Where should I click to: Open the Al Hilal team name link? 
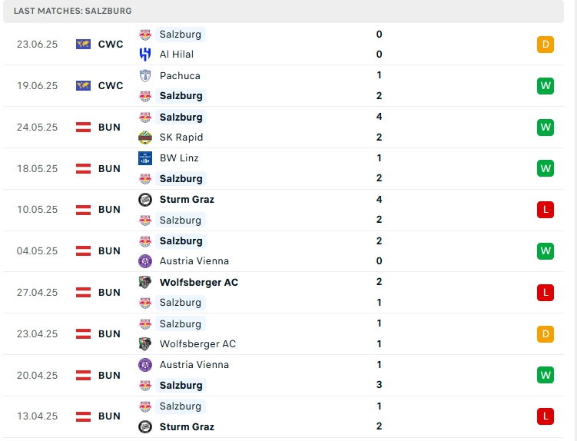point(177,55)
